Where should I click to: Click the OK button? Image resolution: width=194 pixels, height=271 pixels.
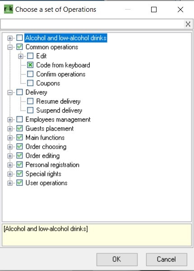point(117,259)
